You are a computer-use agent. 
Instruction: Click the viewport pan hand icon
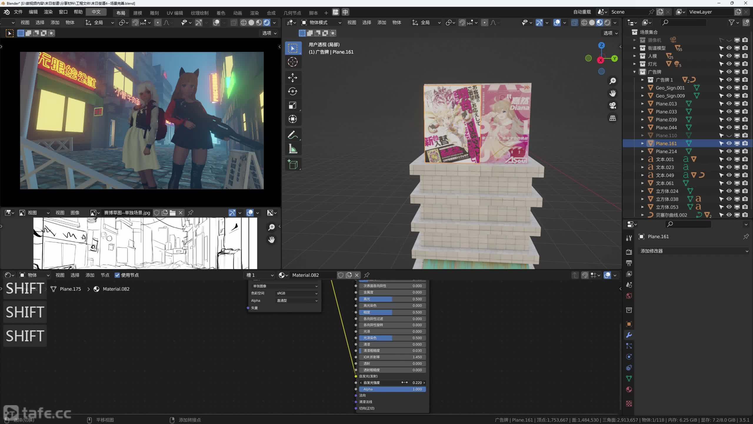point(613,93)
